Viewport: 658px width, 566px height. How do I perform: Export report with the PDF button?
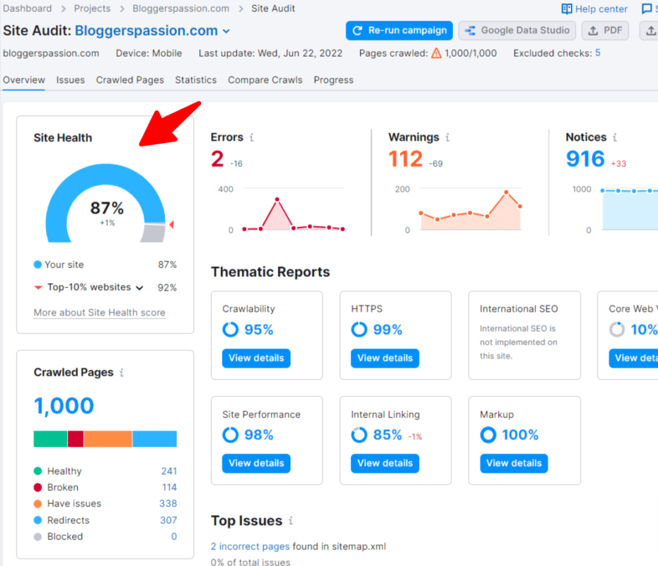[x=604, y=30]
